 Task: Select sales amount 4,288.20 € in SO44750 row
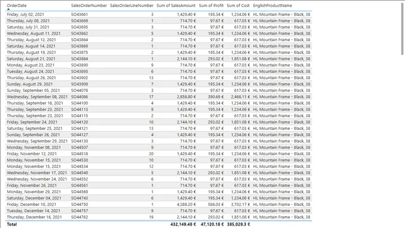[x=186, y=205]
